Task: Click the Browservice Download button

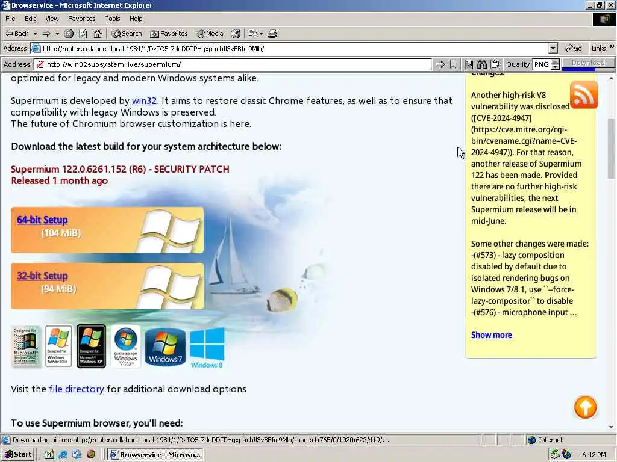Action: point(588,63)
